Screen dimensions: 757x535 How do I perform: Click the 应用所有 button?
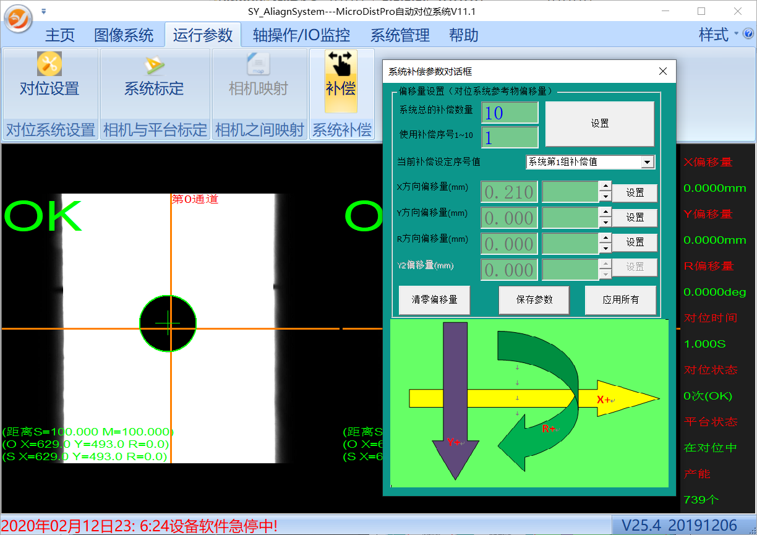(x=620, y=300)
